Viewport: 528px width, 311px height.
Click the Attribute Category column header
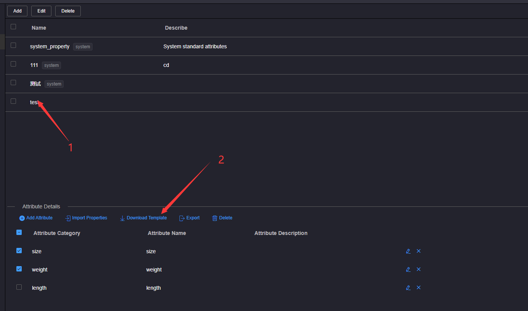pyautogui.click(x=57, y=233)
